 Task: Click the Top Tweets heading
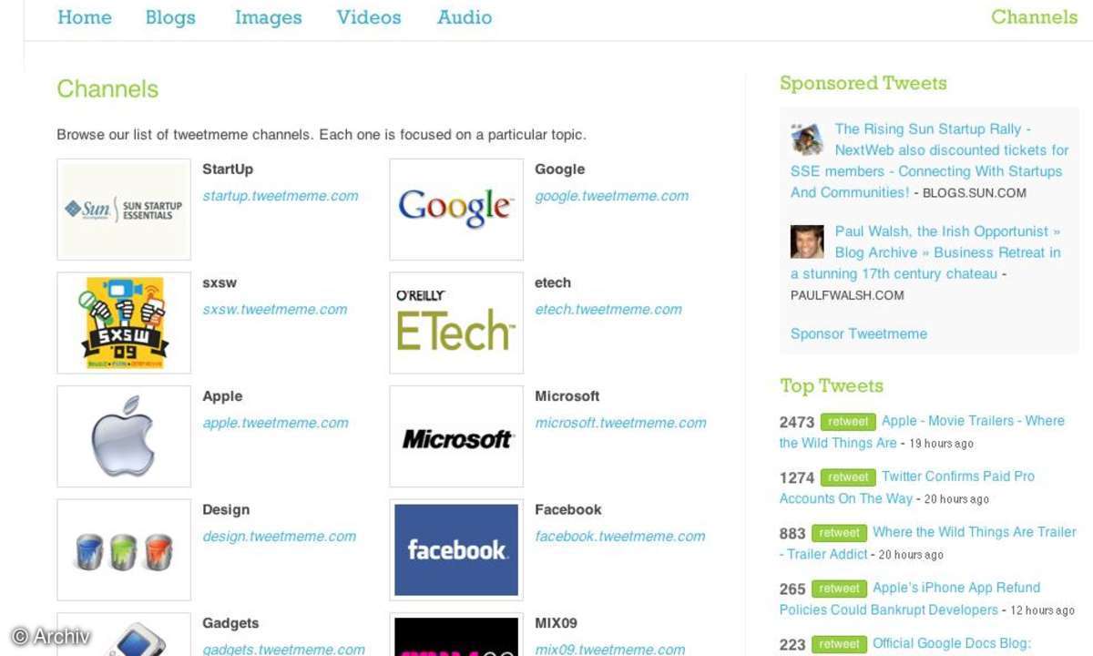click(832, 385)
